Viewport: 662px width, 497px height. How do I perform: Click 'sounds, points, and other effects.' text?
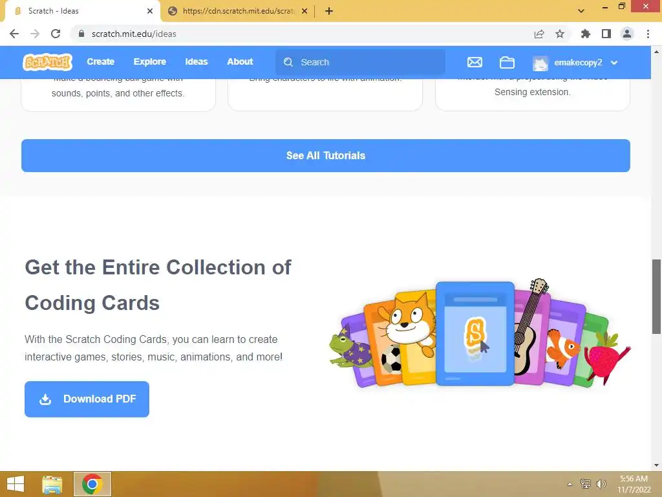click(x=118, y=93)
